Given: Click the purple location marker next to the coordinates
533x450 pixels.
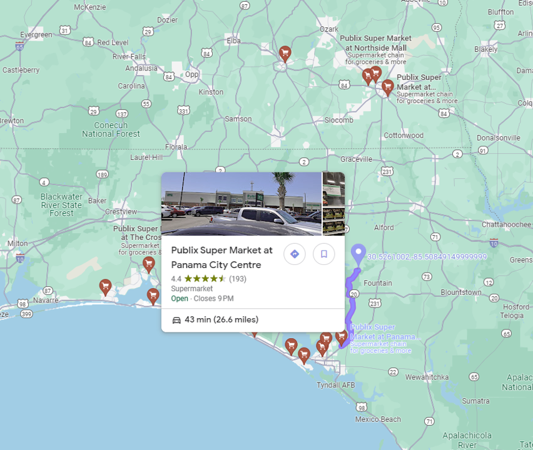Looking at the screenshot, I should [x=358, y=254].
